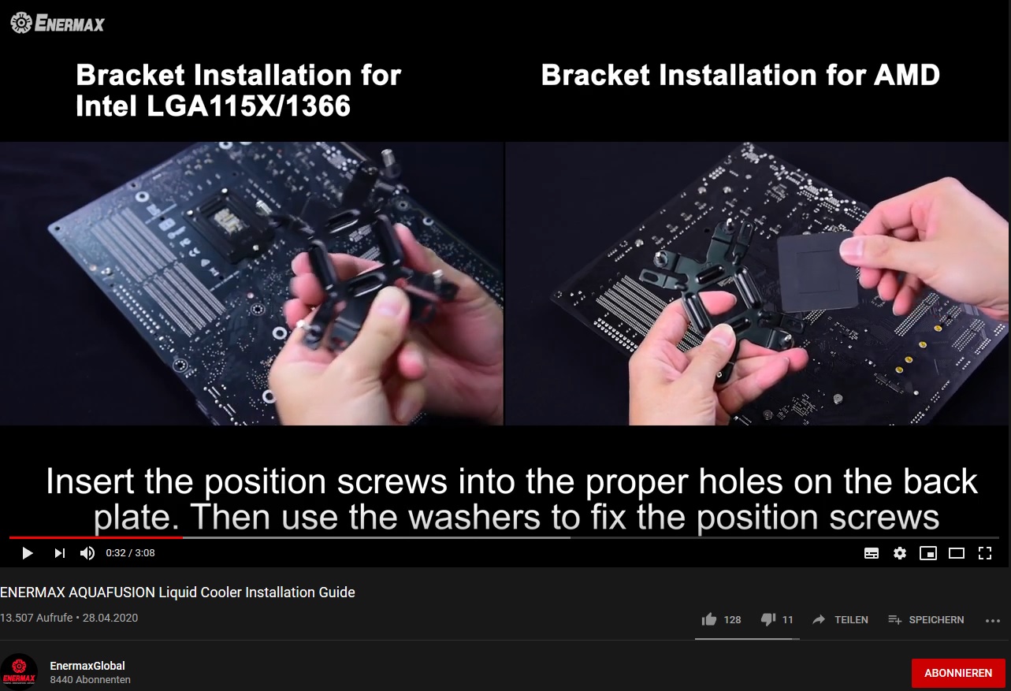This screenshot has height=691, width=1011.
Task: Like the video with thumbs up
Action: tap(721, 619)
